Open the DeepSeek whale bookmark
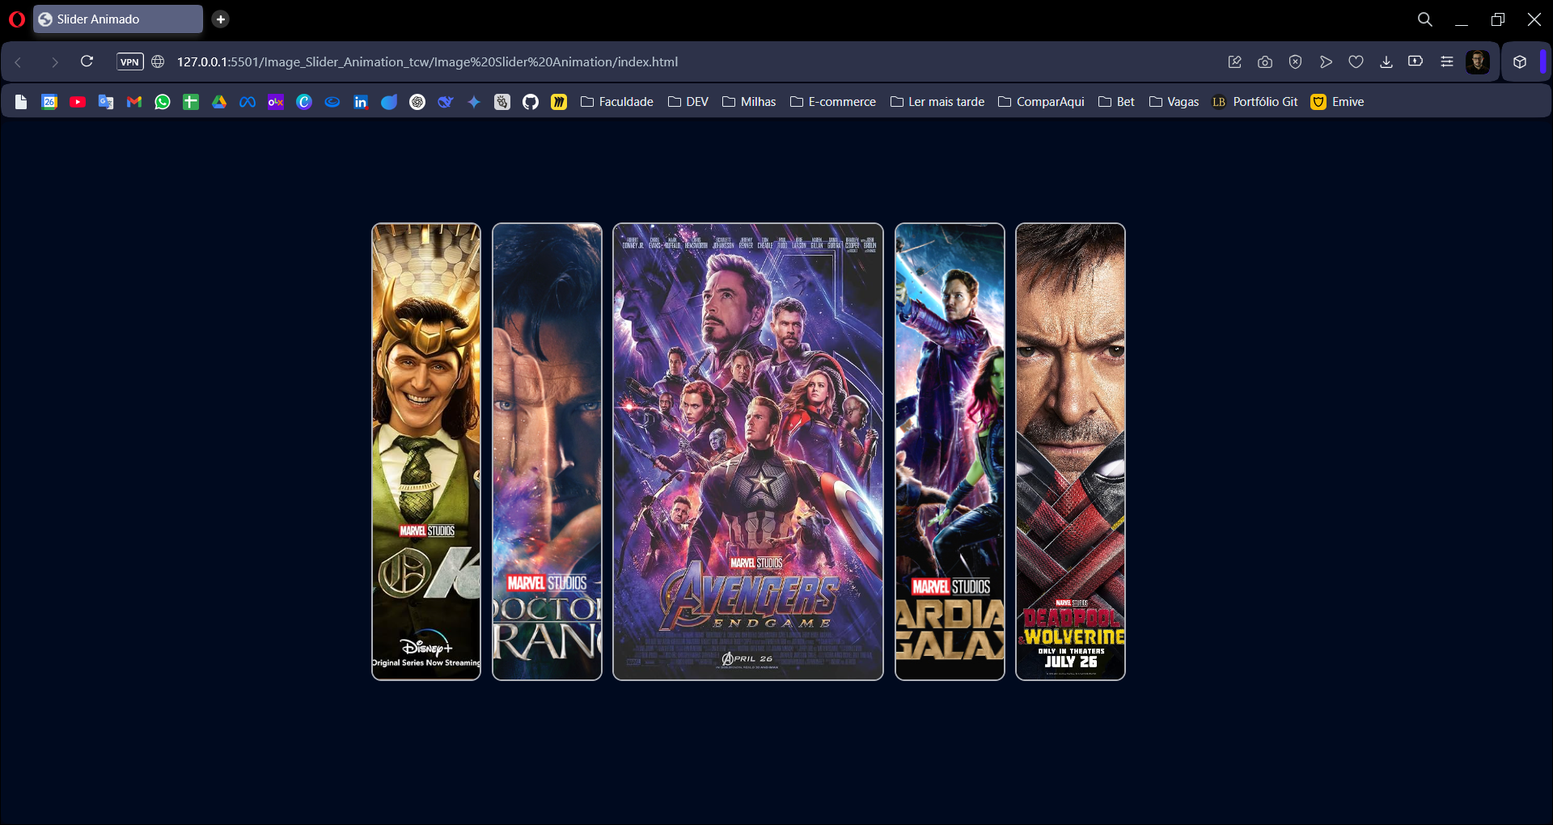 446,102
